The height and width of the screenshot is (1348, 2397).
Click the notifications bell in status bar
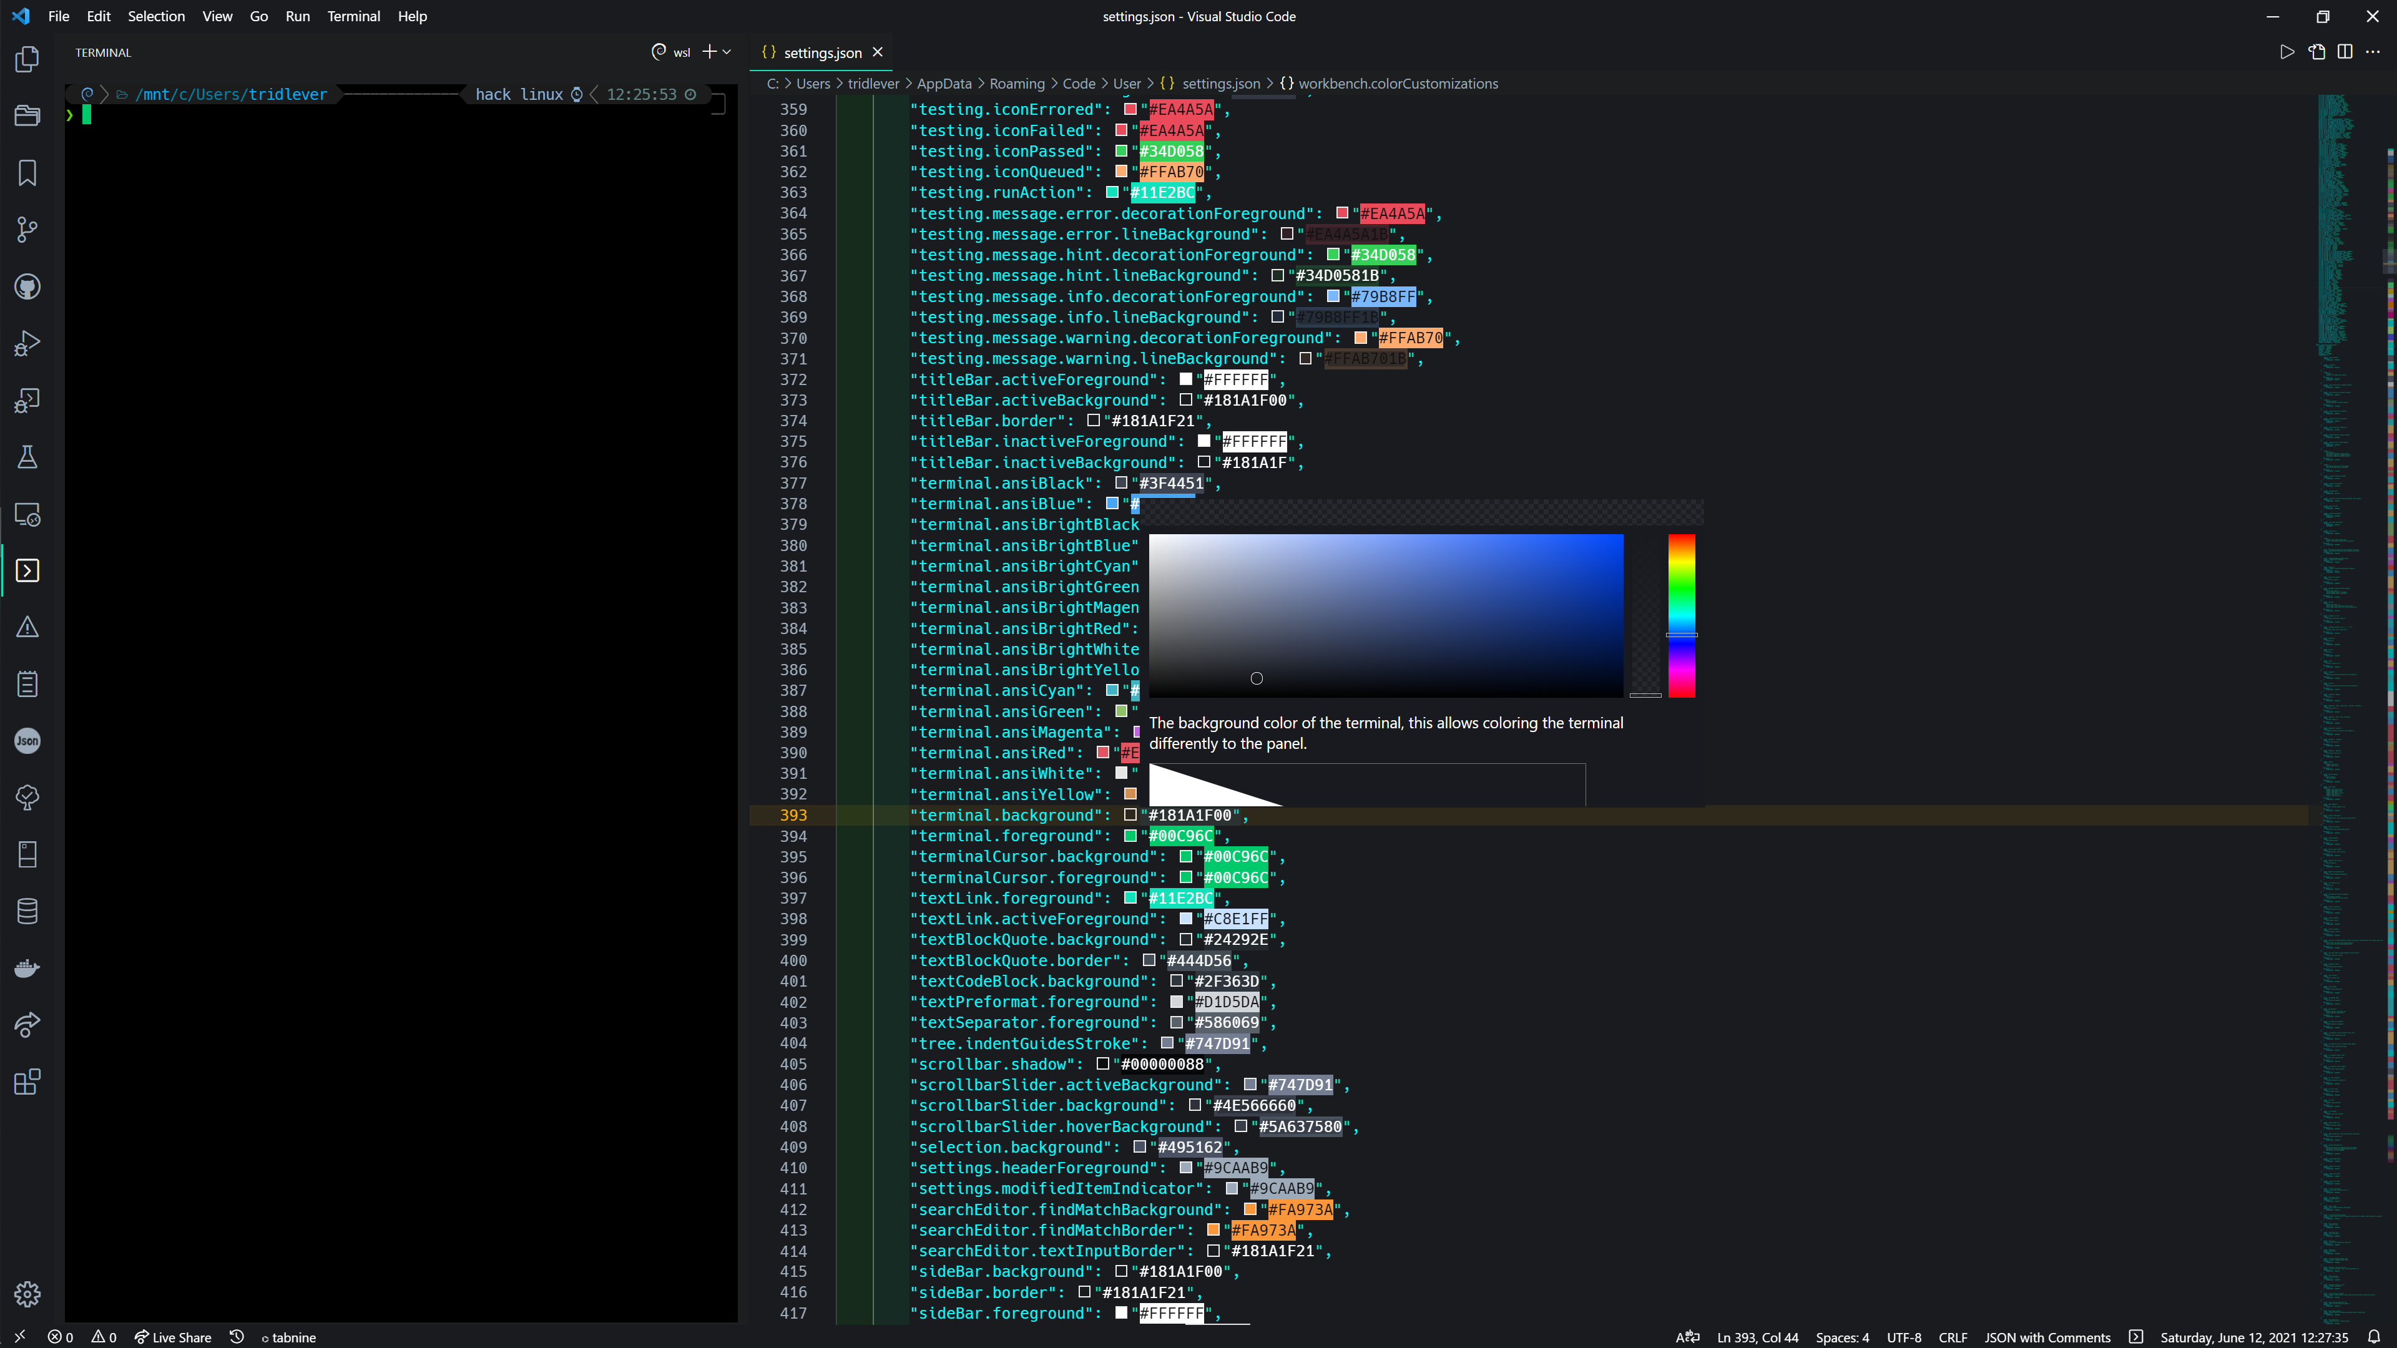tap(2376, 1337)
